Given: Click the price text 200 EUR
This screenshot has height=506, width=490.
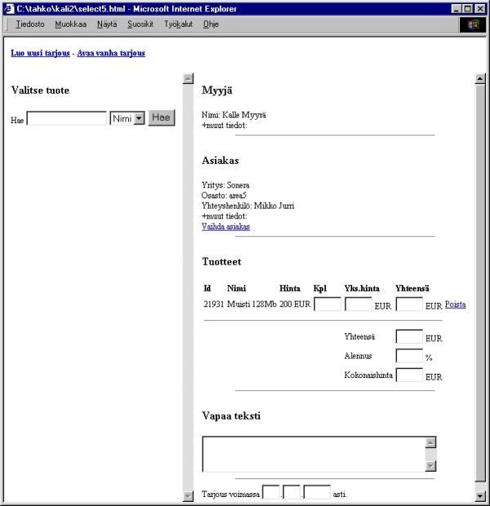Looking at the screenshot, I should (x=295, y=304).
